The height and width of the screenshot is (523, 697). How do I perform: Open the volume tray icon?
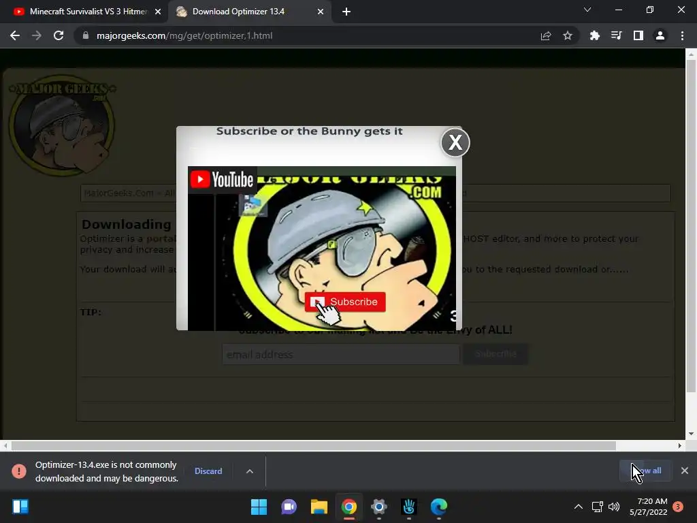coord(614,507)
